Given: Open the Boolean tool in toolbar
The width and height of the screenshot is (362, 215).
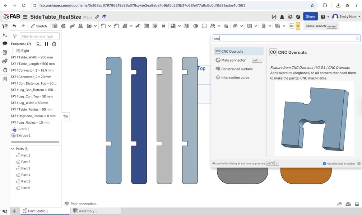Looking at the screenshot, I should (x=196, y=26).
